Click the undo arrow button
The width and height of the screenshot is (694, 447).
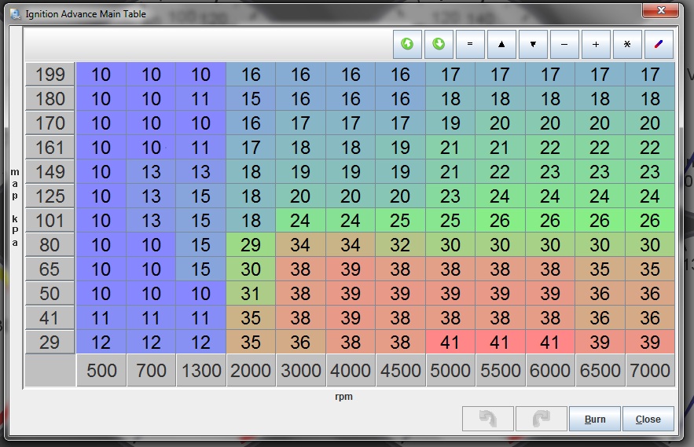tap(488, 419)
